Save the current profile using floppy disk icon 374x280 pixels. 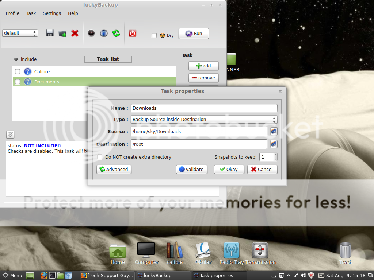point(50,33)
